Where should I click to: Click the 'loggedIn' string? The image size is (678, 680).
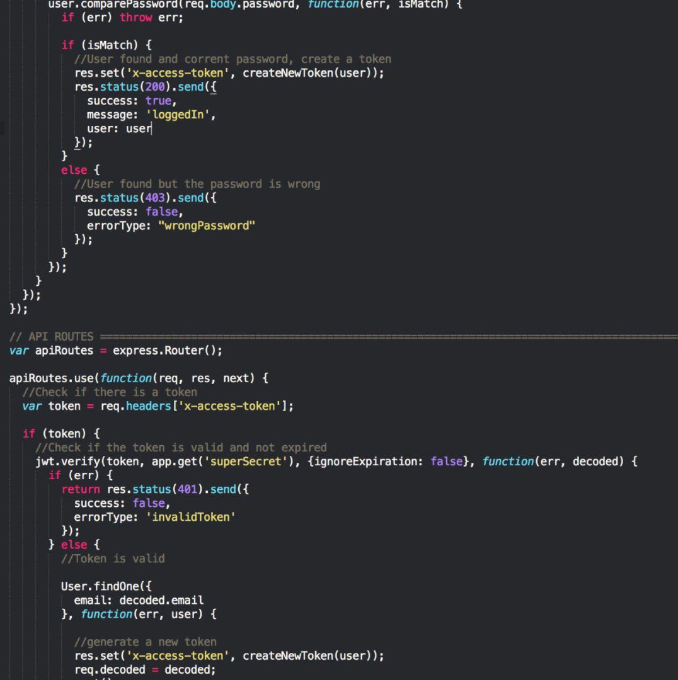178,115
